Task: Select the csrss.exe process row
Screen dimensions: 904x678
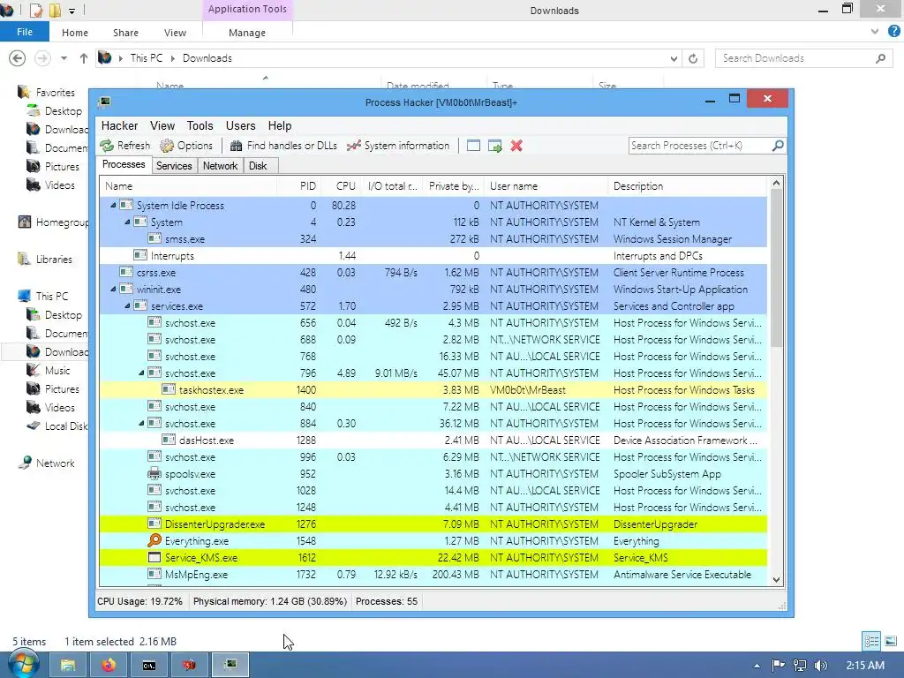Action: pyautogui.click(x=433, y=272)
